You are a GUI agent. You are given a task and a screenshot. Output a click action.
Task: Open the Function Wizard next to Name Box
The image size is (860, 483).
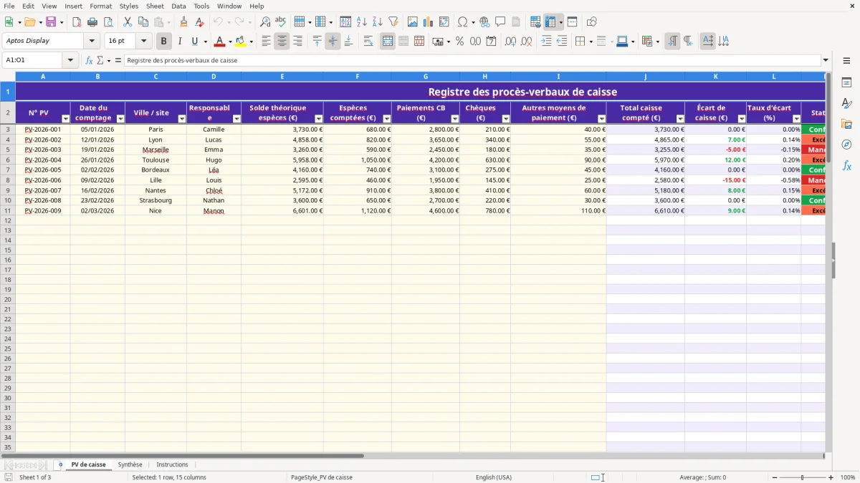click(x=90, y=60)
